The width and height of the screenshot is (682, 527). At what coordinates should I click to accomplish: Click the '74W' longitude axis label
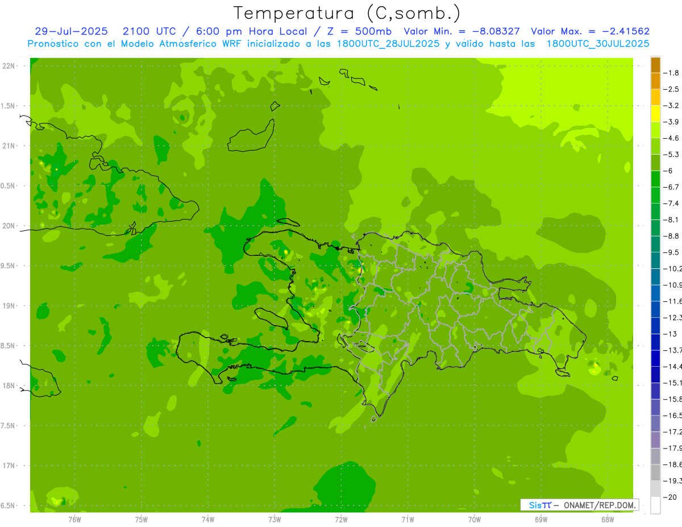(x=207, y=519)
